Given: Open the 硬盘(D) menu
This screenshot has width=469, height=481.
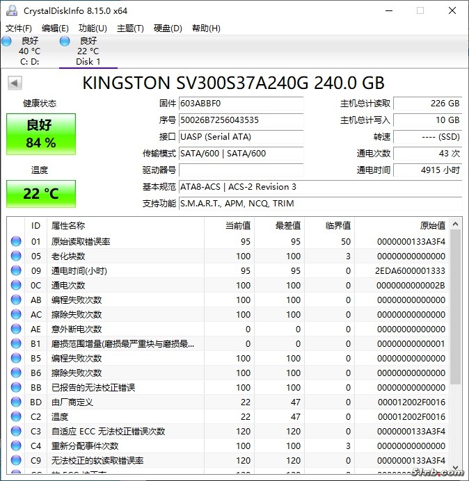Looking at the screenshot, I should point(168,28).
